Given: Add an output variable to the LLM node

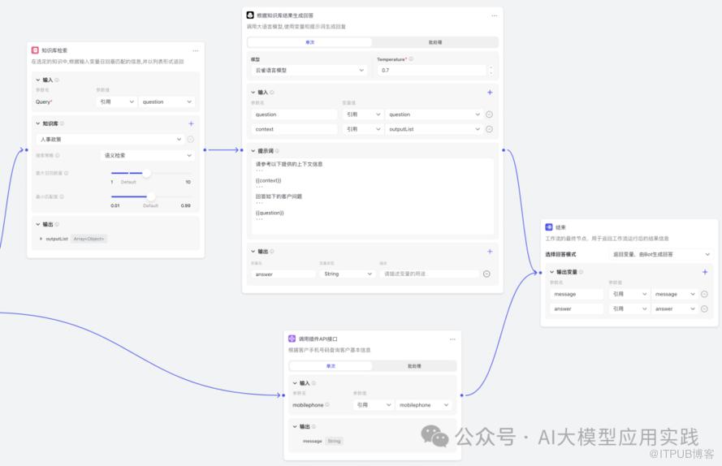Looking at the screenshot, I should 490,252.
